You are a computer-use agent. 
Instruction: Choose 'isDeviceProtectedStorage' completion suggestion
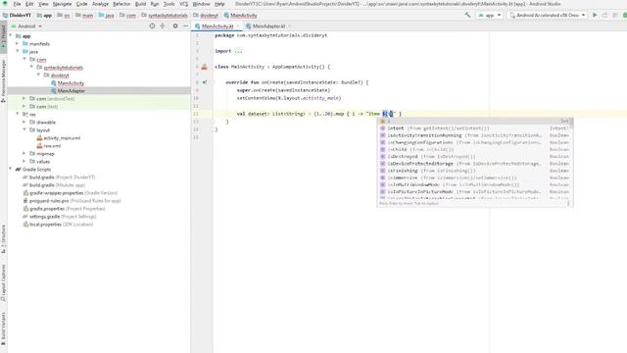474,164
